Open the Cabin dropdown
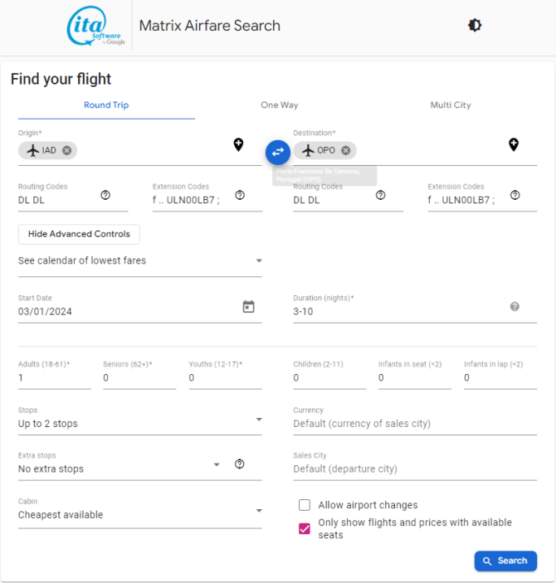Screen dimensions: 556x583 [140, 515]
